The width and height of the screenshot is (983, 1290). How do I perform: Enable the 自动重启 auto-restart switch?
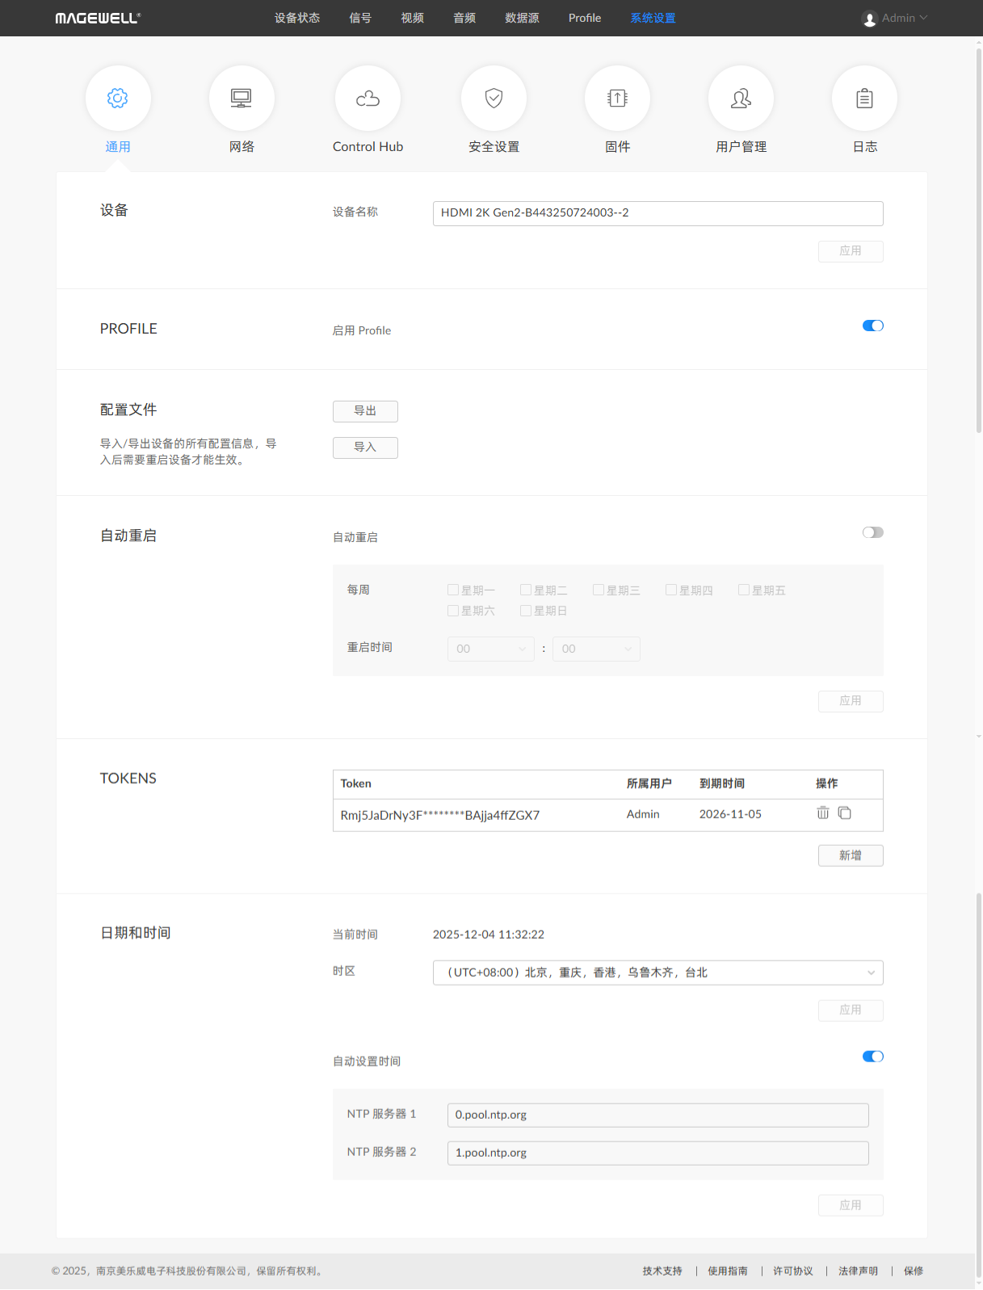coord(872,532)
